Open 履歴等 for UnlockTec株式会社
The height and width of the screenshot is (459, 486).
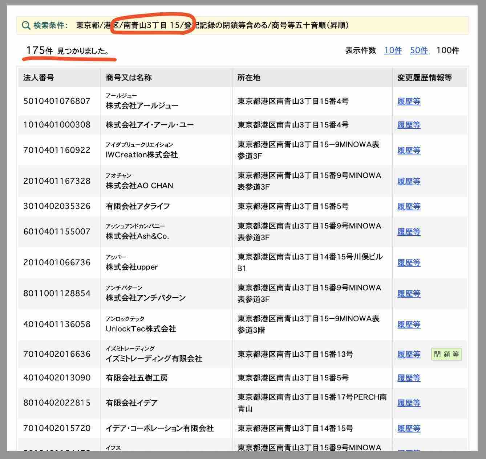tap(409, 324)
